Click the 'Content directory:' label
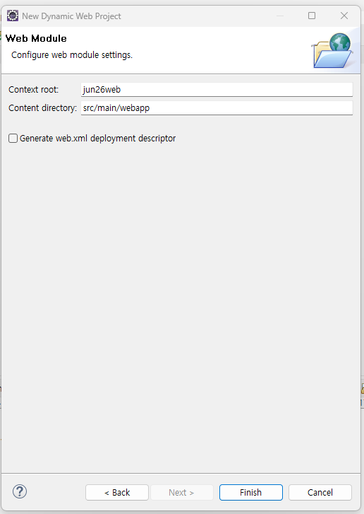Image resolution: width=364 pixels, height=514 pixels. [42, 108]
